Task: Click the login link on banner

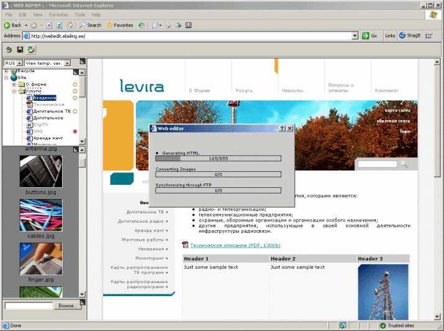Action: pos(405,131)
